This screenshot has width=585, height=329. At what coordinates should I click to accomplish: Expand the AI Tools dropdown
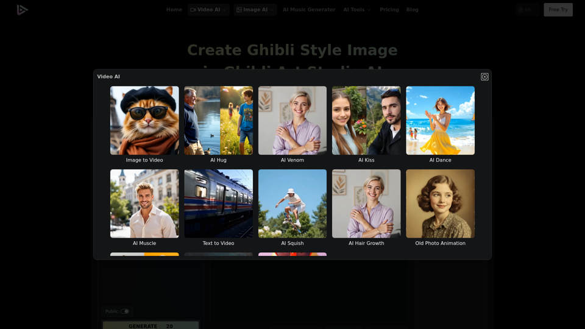pos(357,10)
